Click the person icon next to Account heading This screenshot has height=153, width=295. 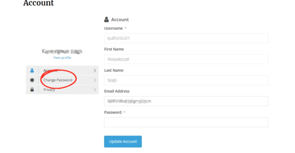tap(107, 20)
